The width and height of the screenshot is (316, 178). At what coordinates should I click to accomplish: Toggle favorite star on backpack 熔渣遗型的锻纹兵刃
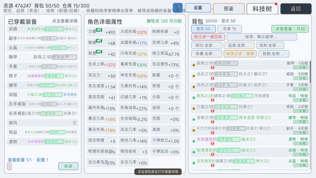point(236,150)
